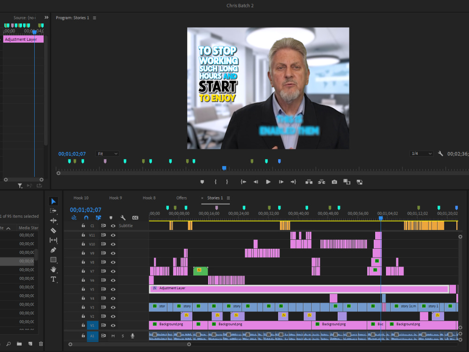The image size is (469, 352).
Task: Select the Slip tool
Action: (x=53, y=240)
